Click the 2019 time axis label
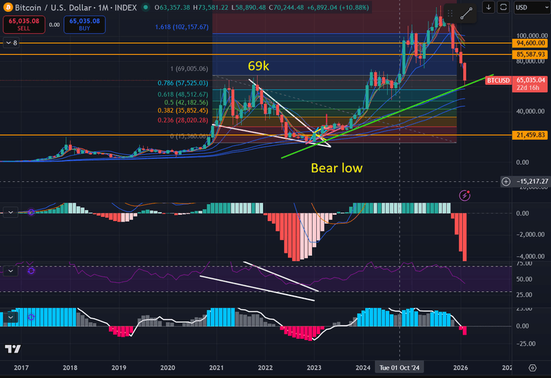 (118, 368)
